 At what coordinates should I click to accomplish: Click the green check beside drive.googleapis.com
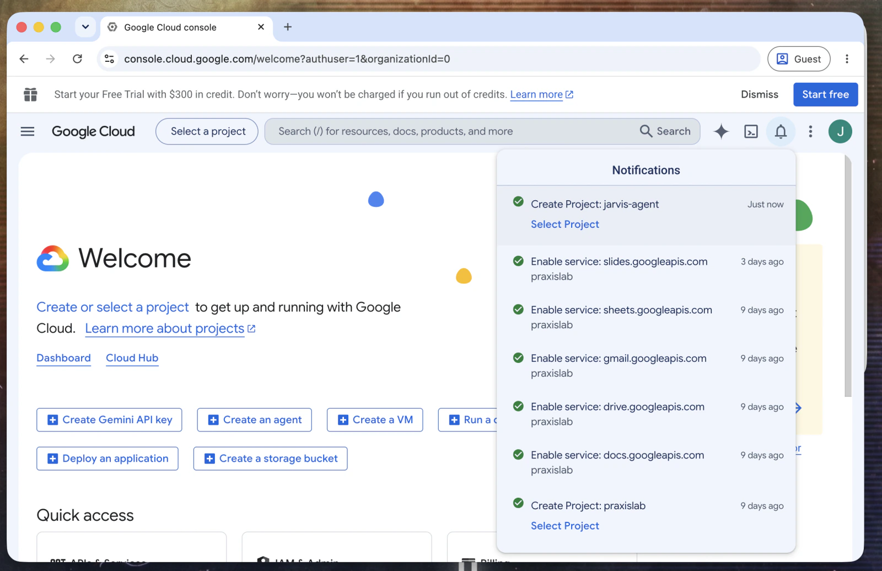pyautogui.click(x=518, y=407)
